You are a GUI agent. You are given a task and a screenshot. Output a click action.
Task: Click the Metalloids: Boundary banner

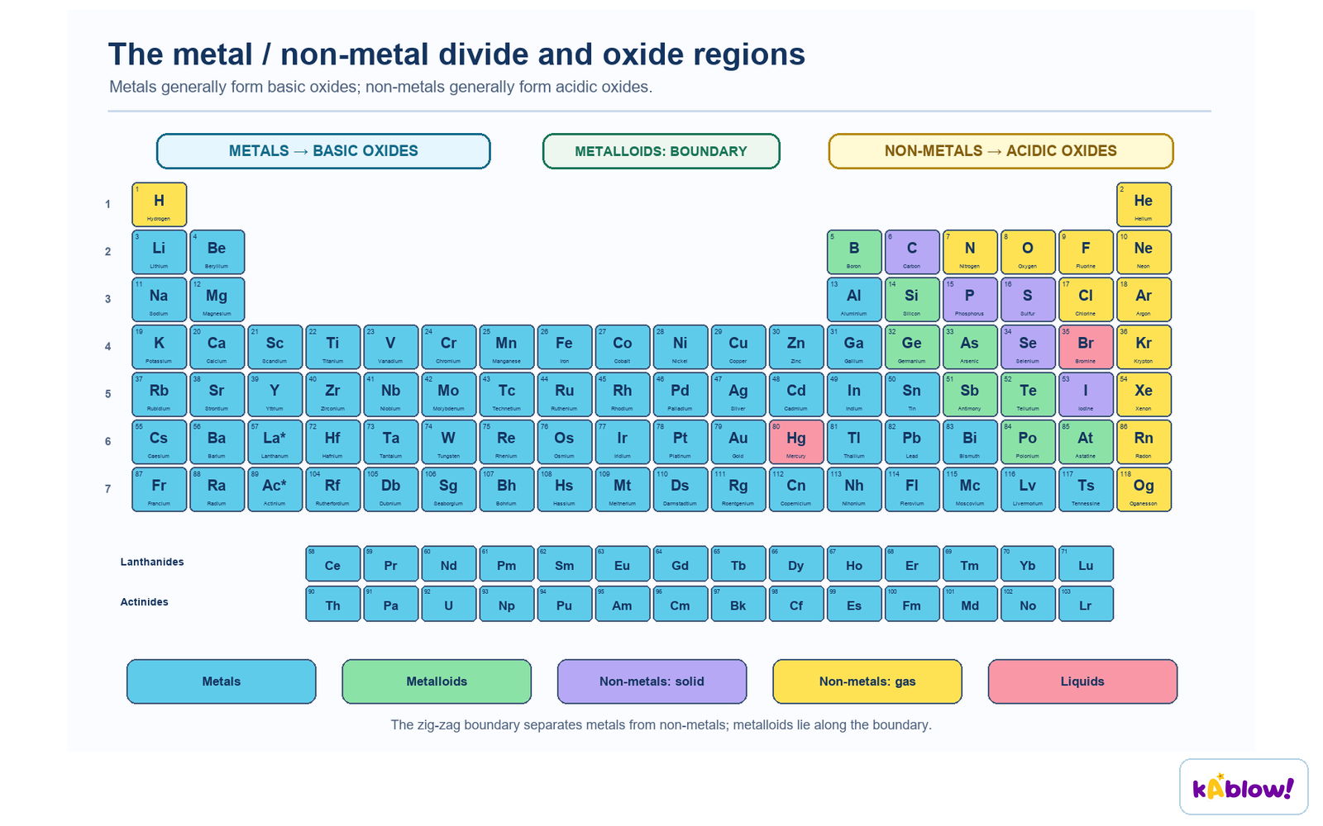(661, 151)
